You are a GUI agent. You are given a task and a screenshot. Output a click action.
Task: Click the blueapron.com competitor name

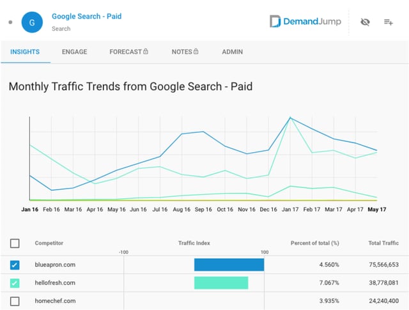click(55, 265)
